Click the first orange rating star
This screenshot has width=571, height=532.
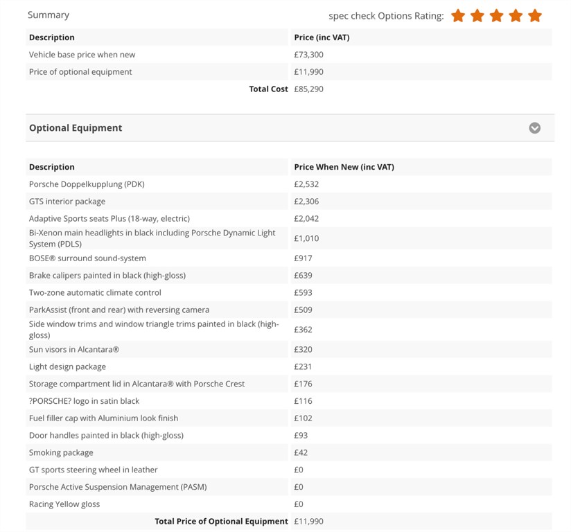coord(458,15)
